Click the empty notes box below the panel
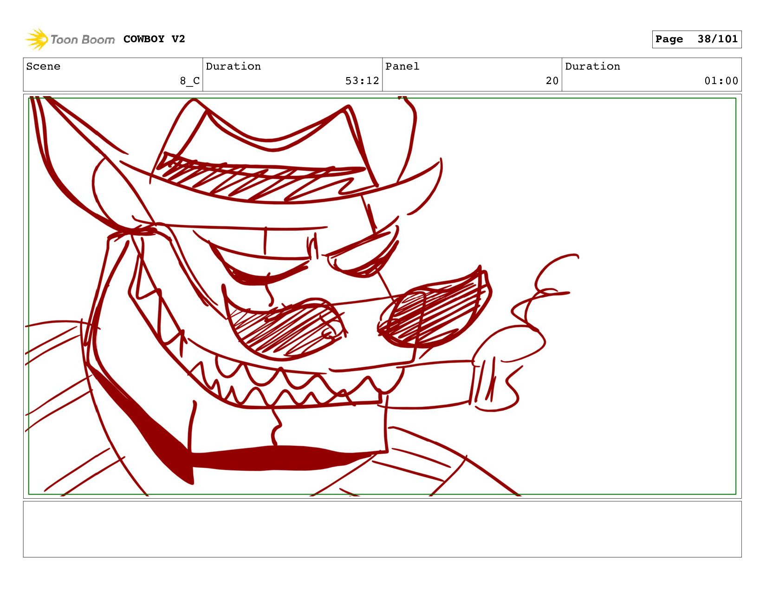766x592 pixels. point(382,529)
